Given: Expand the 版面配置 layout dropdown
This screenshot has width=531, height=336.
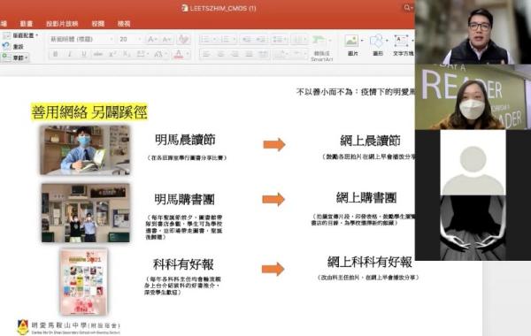Looking at the screenshot, I should 21,35.
